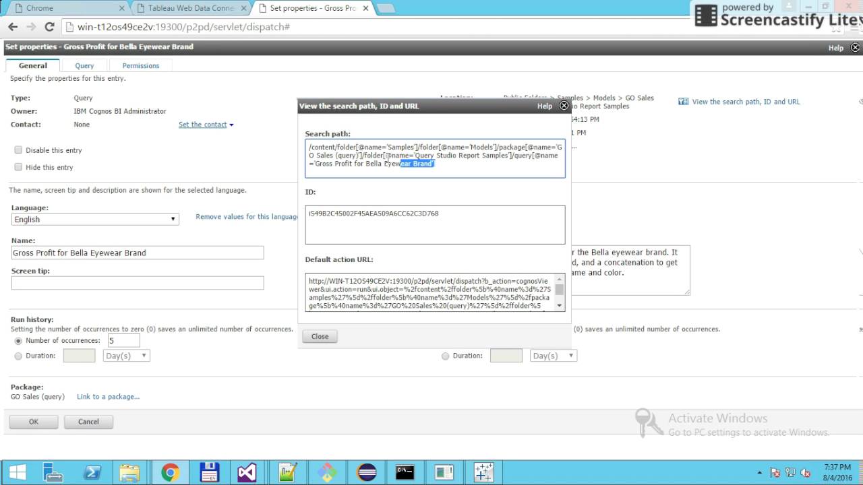Open the notepad-with-pencil taskbar app
863x485 pixels.
tap(288, 472)
